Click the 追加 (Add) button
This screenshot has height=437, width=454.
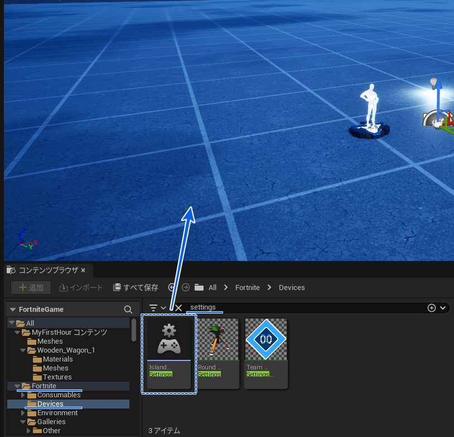click(x=31, y=288)
